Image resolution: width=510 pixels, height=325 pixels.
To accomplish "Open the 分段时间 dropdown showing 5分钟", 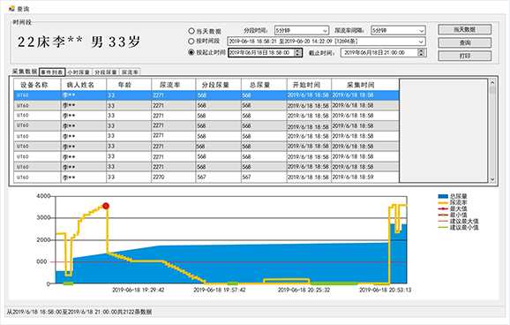I will click(302, 30).
